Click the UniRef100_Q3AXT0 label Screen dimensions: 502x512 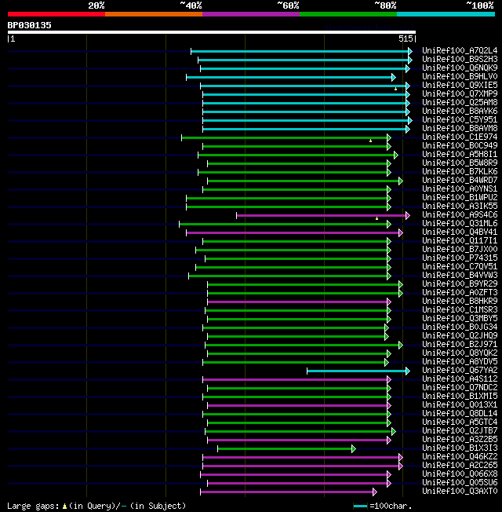pos(460,492)
